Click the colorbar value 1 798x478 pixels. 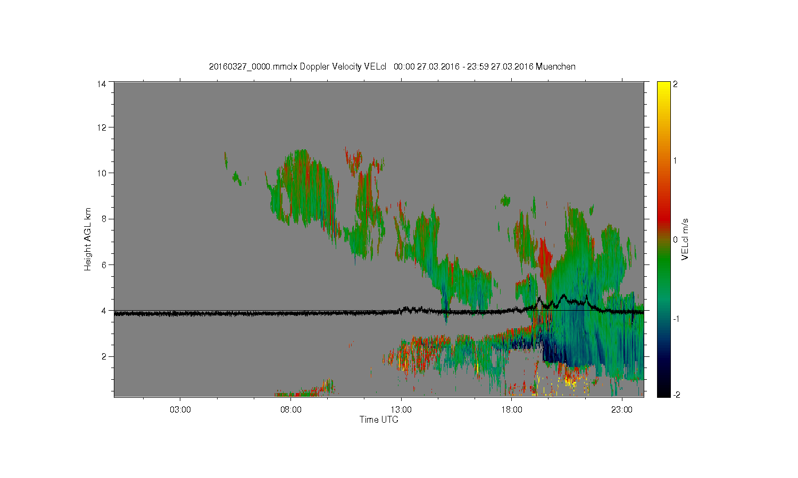pyautogui.click(x=675, y=161)
